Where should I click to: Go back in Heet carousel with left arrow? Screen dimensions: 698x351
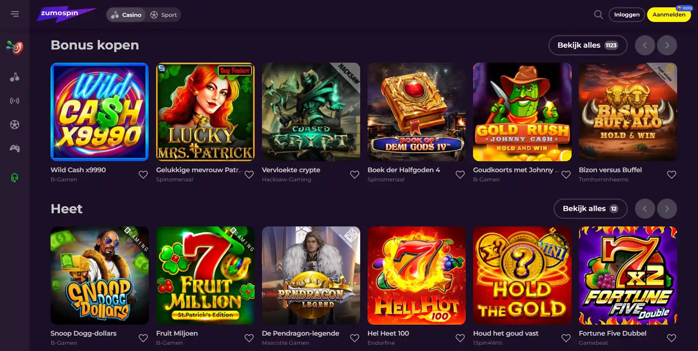[x=645, y=208]
